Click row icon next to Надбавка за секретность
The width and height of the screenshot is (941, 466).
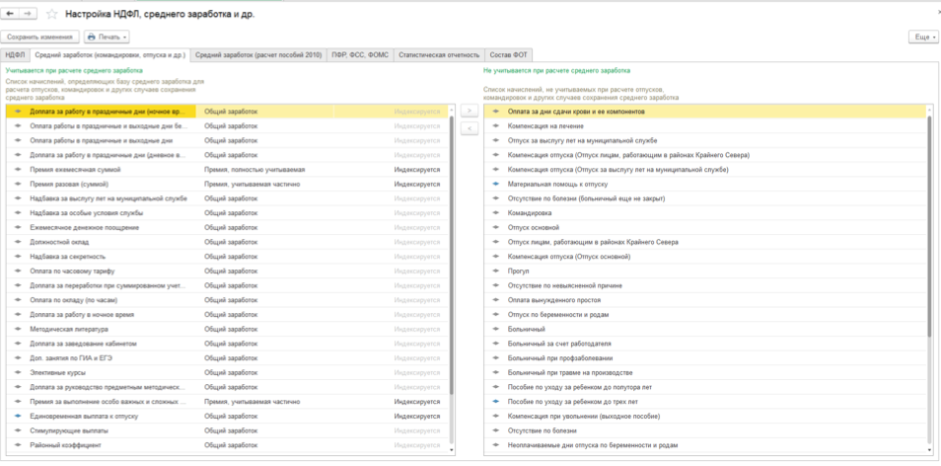click(18, 257)
